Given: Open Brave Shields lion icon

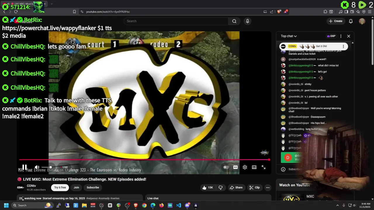Looking at the screenshot, I should (279, 12).
